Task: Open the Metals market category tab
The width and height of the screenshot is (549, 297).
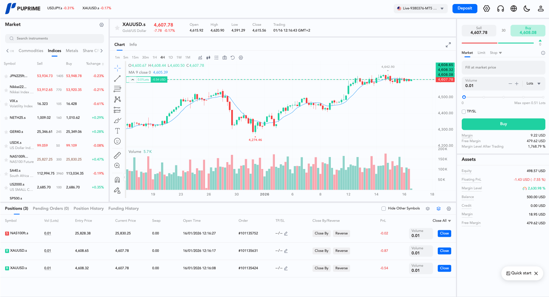Action: pyautogui.click(x=72, y=51)
